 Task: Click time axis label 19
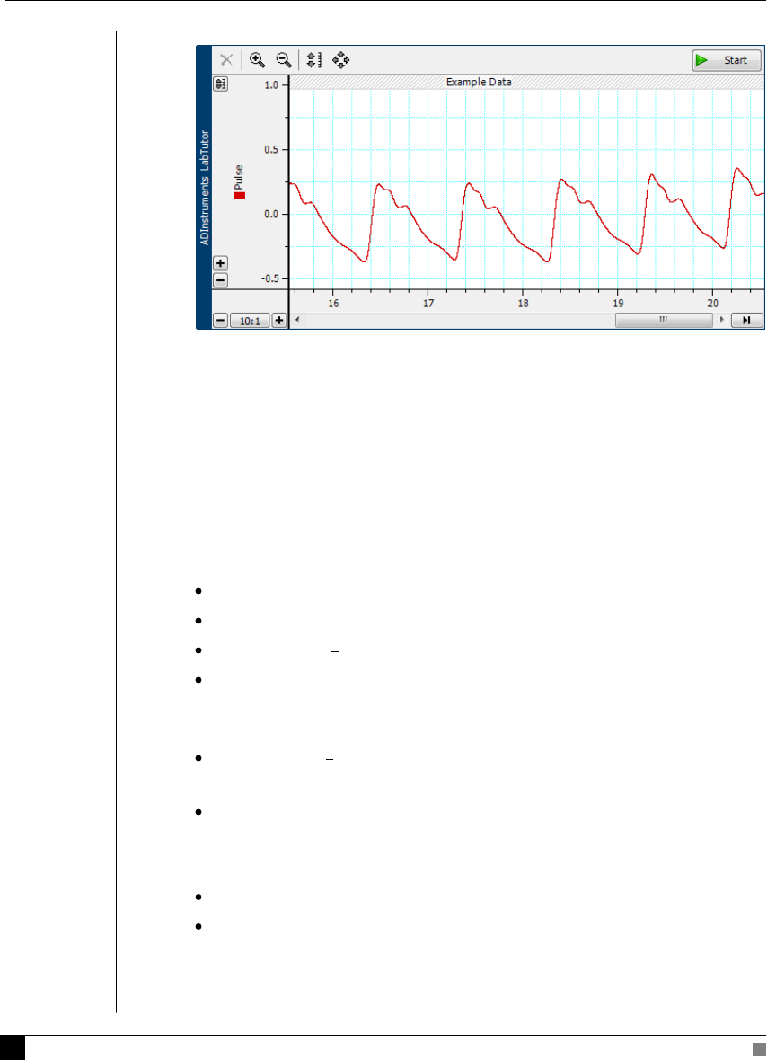pyautogui.click(x=618, y=304)
